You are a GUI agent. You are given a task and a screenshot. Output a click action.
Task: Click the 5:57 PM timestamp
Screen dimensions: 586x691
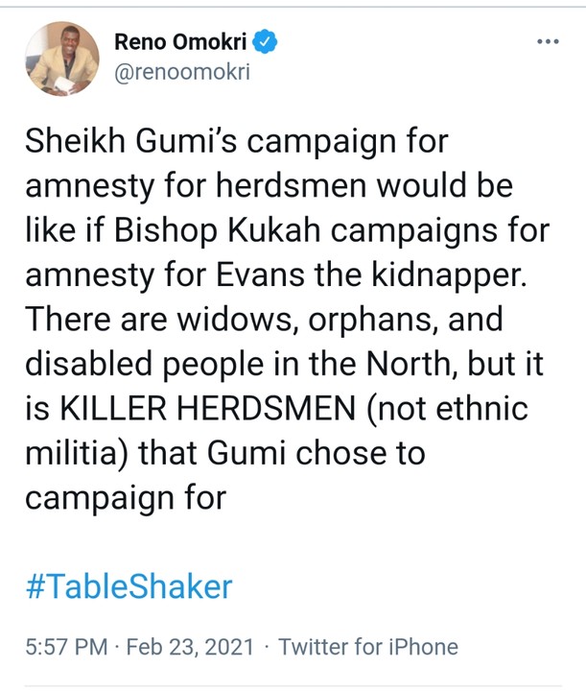click(65, 646)
